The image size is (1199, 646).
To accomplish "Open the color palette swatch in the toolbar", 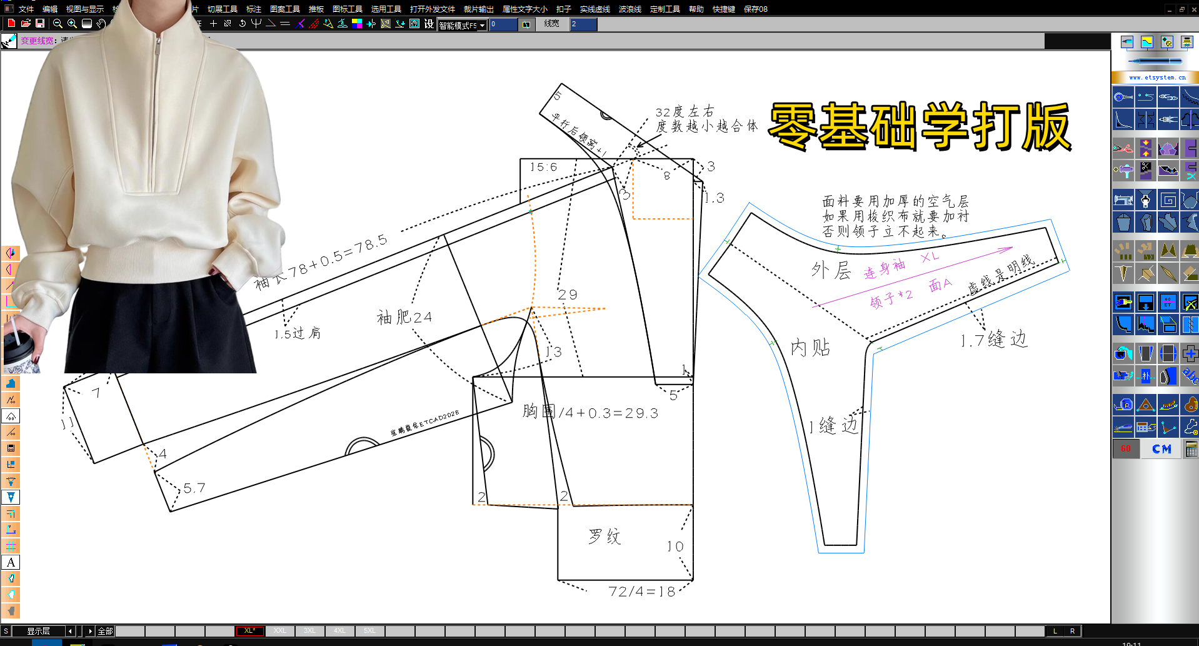I will click(357, 23).
